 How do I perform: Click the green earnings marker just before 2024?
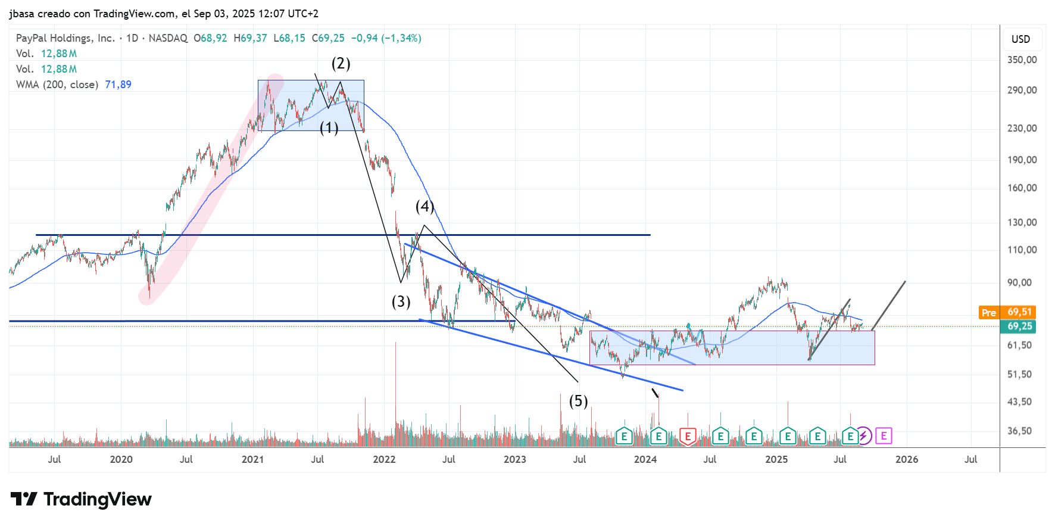(x=624, y=437)
